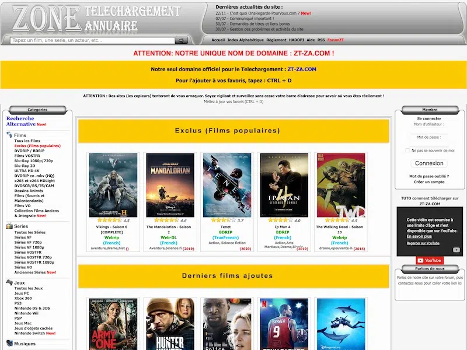Click the red YouTube button

pyautogui.click(x=429, y=260)
